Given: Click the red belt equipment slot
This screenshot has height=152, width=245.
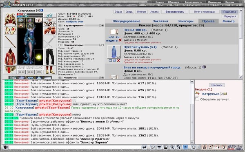Looking at the screenshot, I should click(10, 70).
